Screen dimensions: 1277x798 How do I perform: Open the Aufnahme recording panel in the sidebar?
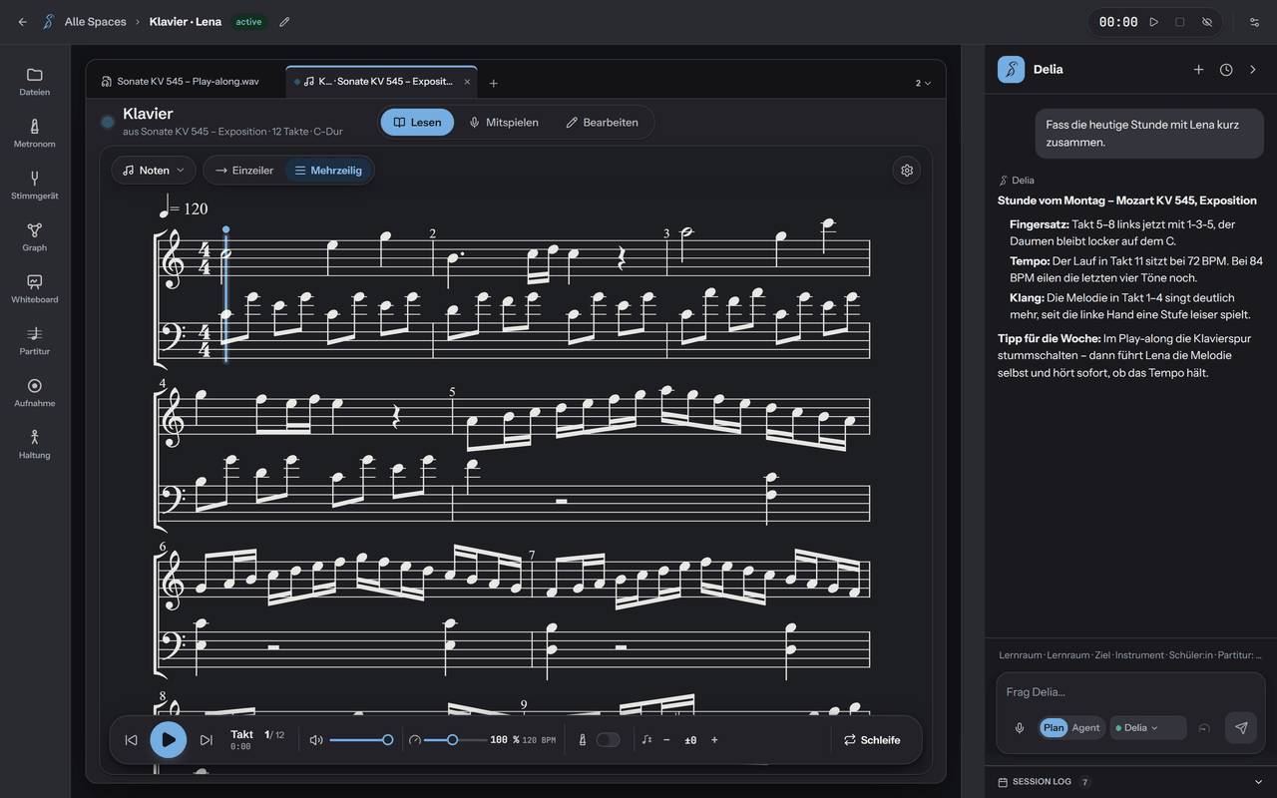tap(35, 393)
